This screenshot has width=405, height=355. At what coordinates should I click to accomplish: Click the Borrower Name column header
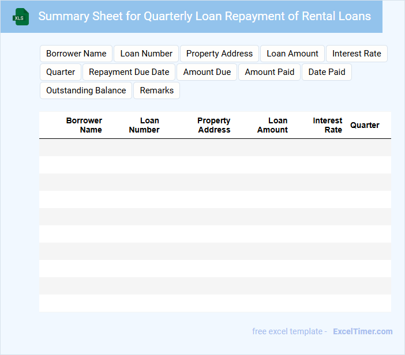coord(84,125)
